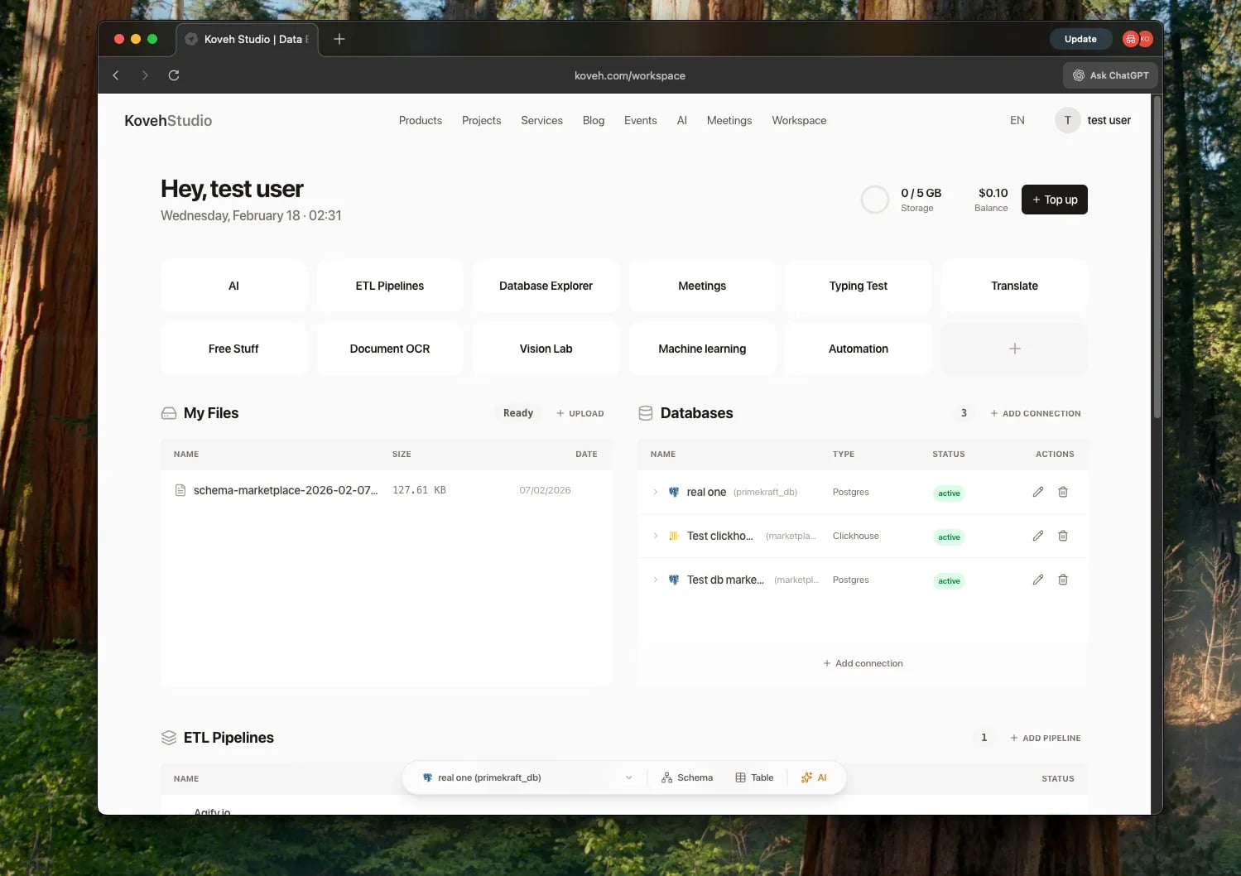Open the Table view icon

click(x=753, y=777)
